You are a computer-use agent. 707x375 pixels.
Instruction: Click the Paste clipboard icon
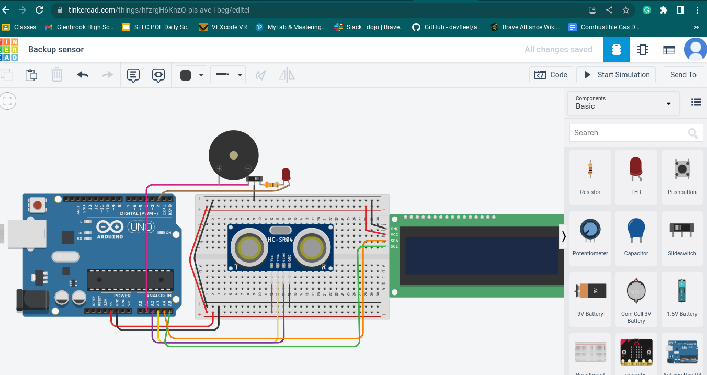click(31, 75)
